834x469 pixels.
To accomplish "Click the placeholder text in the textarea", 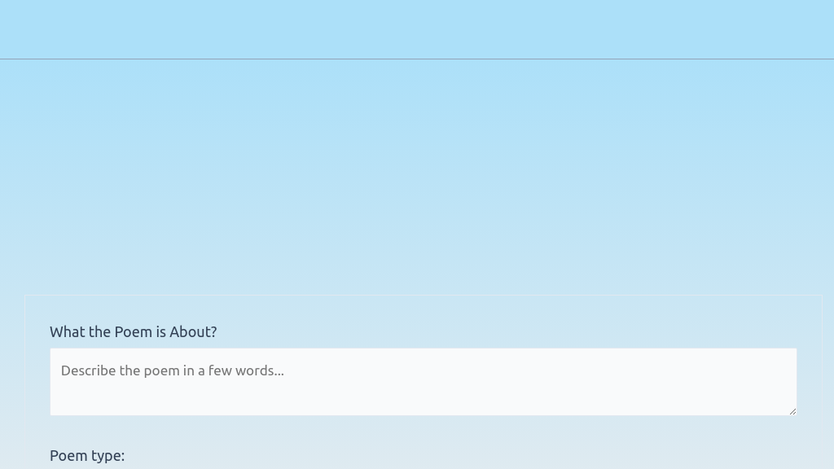I will click(172, 370).
